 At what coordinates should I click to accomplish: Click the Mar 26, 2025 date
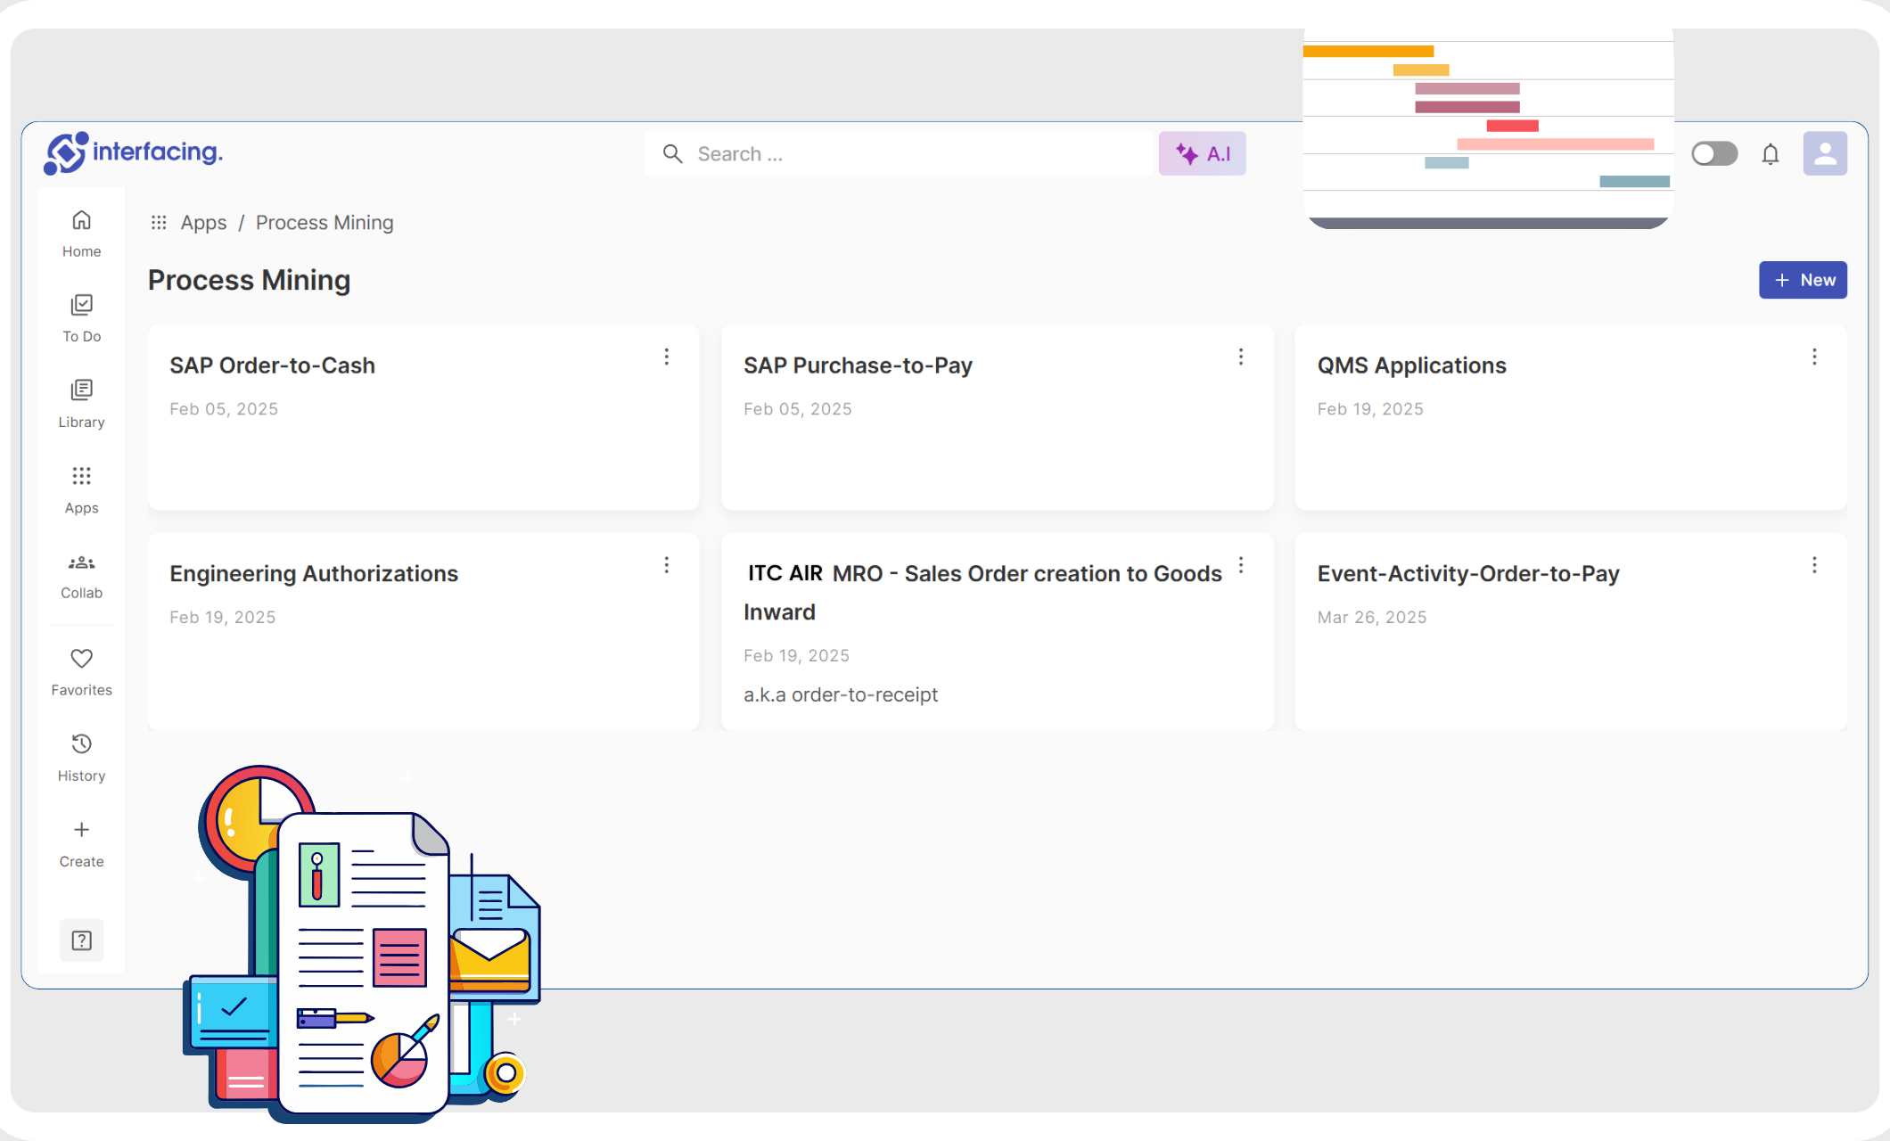click(1372, 617)
